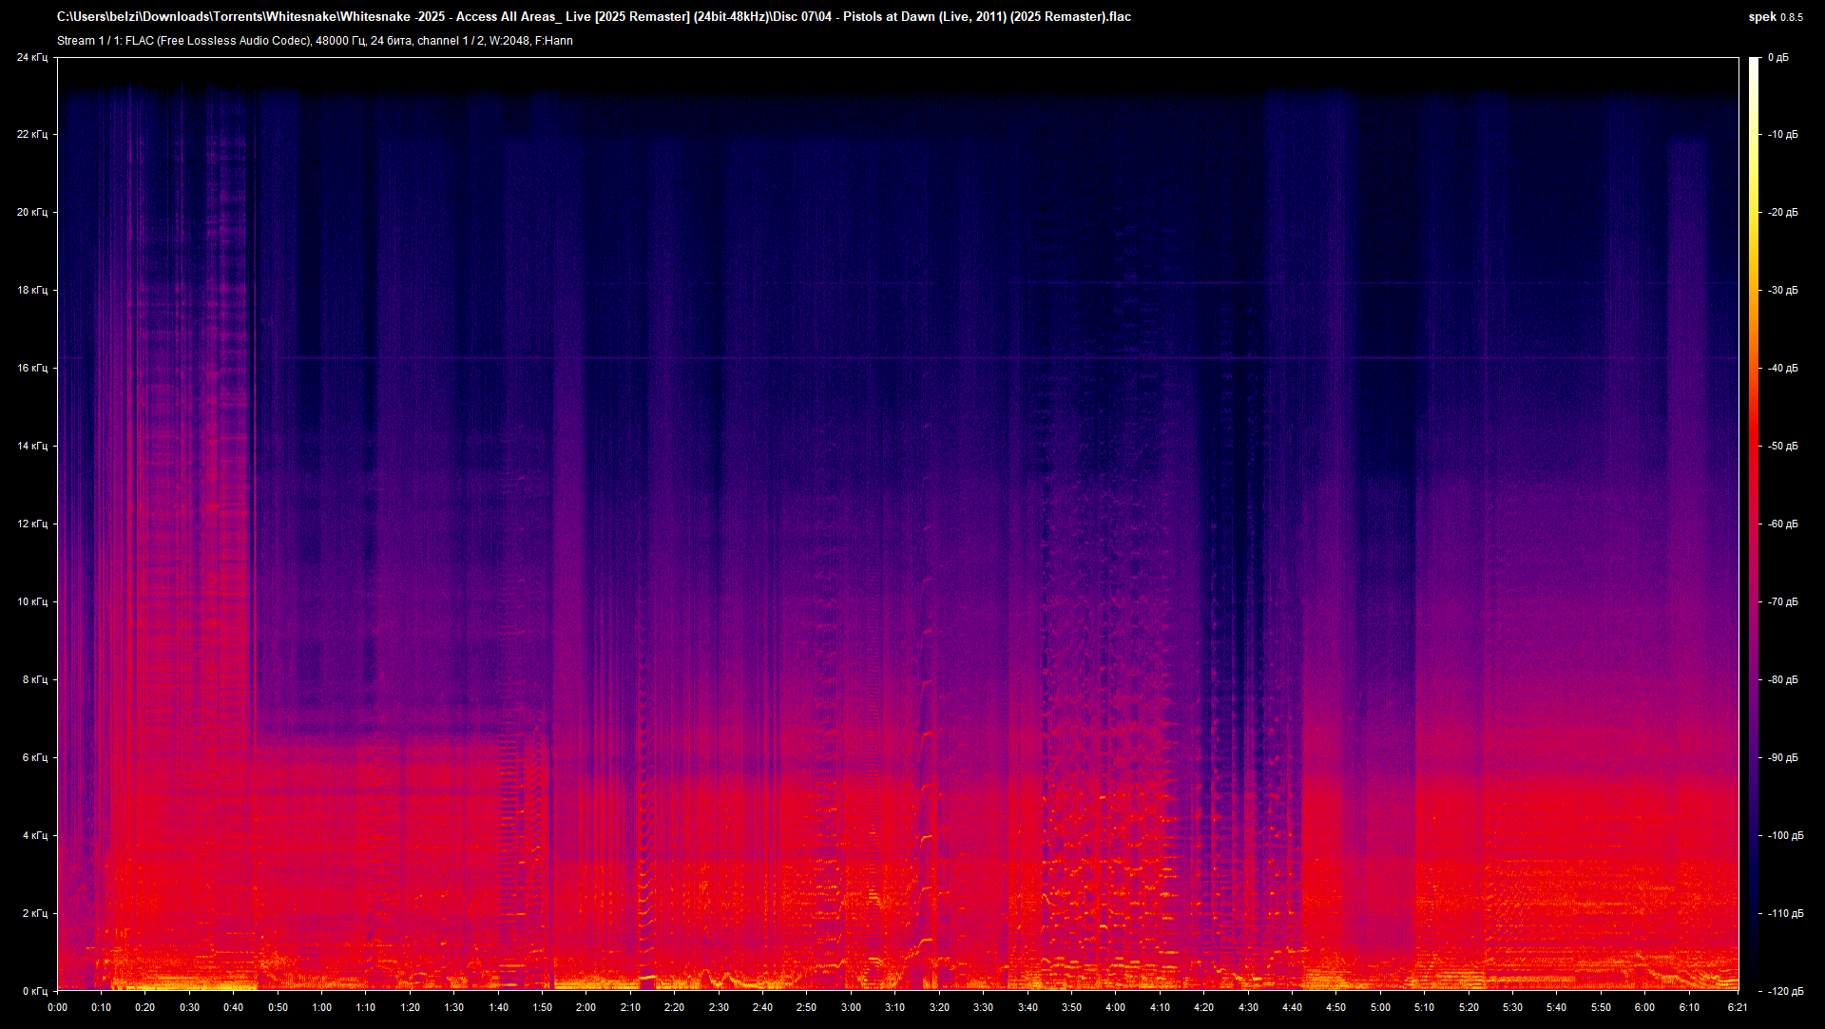Click the -80 дБ scale label
This screenshot has width=1825, height=1029.
pos(1782,679)
